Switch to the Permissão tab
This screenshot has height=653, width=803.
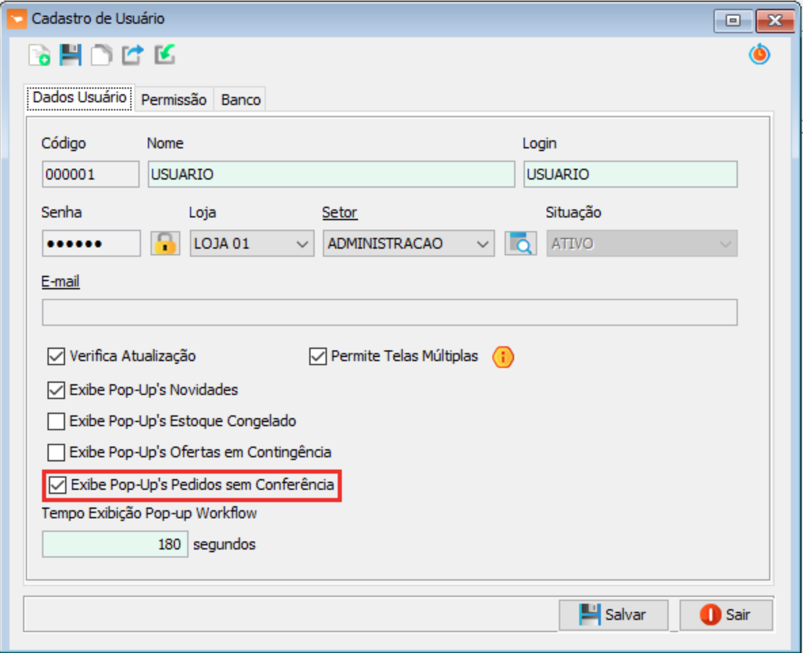(174, 100)
